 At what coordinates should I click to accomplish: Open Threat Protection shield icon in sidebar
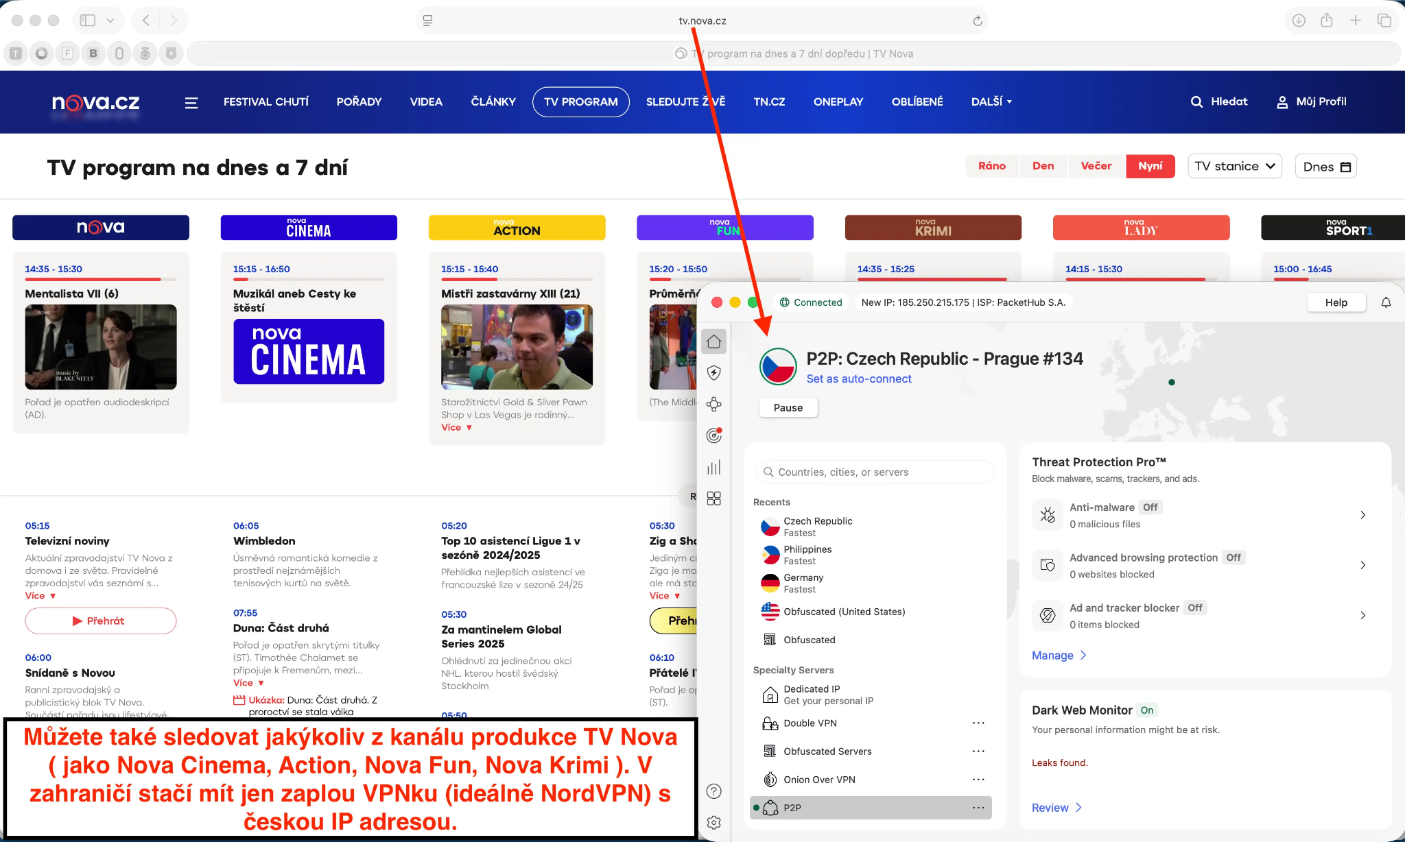(x=713, y=373)
